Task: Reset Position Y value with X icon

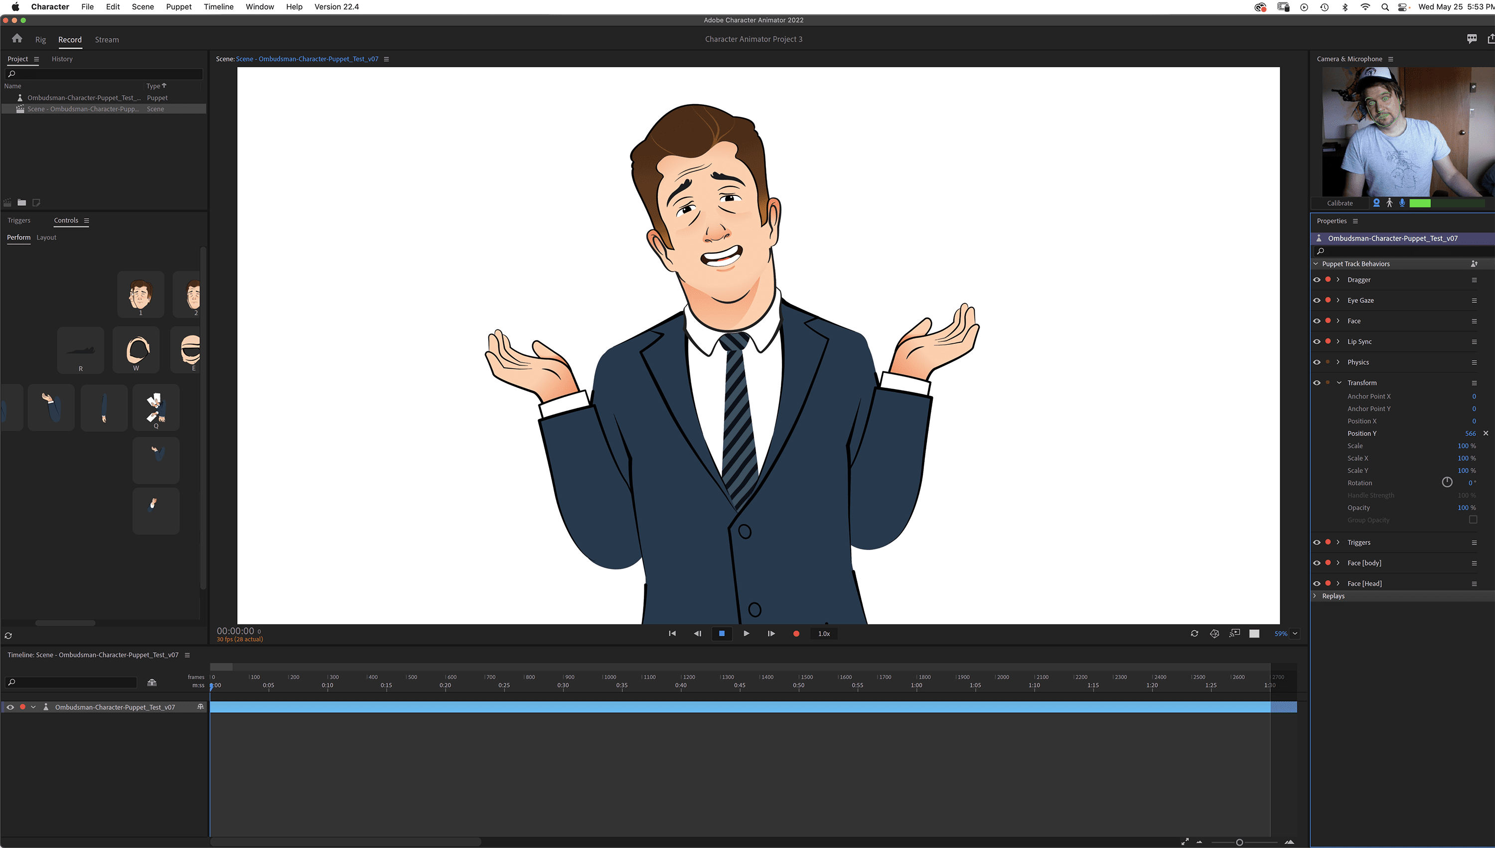Action: (1486, 433)
